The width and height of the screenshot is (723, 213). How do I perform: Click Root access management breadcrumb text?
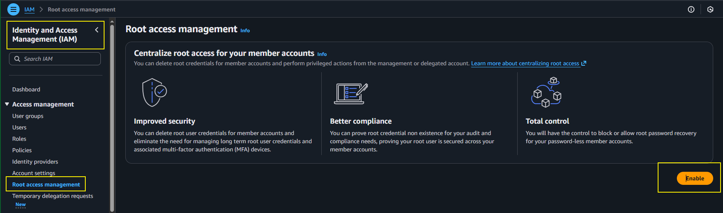[82, 9]
